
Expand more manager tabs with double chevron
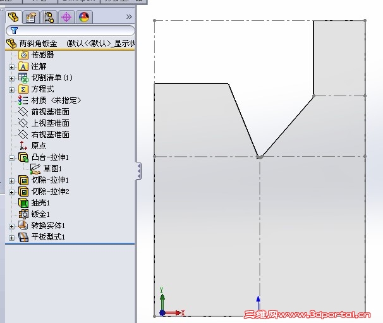pyautogui.click(x=129, y=17)
